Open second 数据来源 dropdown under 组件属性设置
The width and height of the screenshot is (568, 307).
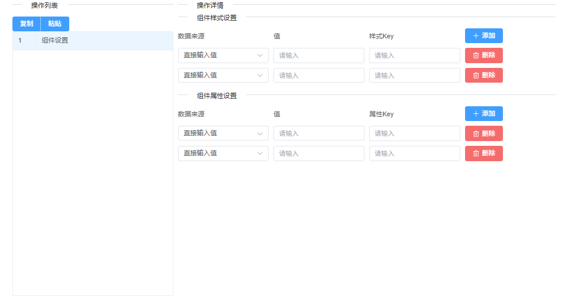pyautogui.click(x=223, y=153)
